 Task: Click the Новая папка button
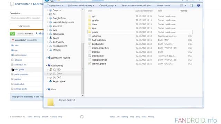coord(163,6)
